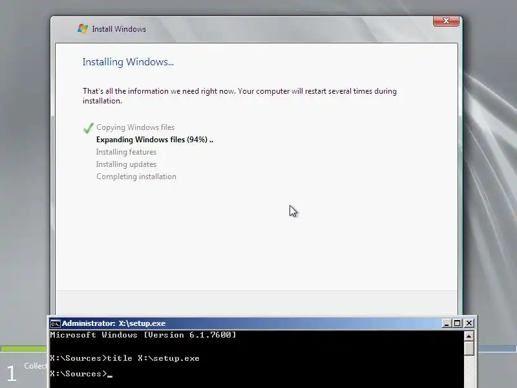Select the 'Copying Windows files' step text
The image size is (517, 388).
pos(135,127)
